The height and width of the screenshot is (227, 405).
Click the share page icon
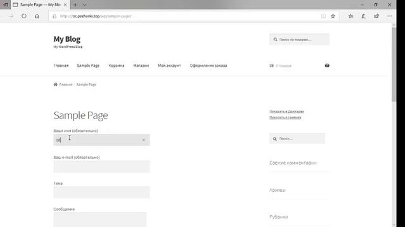377,16
